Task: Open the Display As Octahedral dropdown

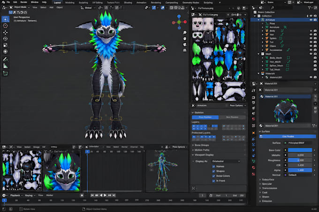Action: pos(226,161)
